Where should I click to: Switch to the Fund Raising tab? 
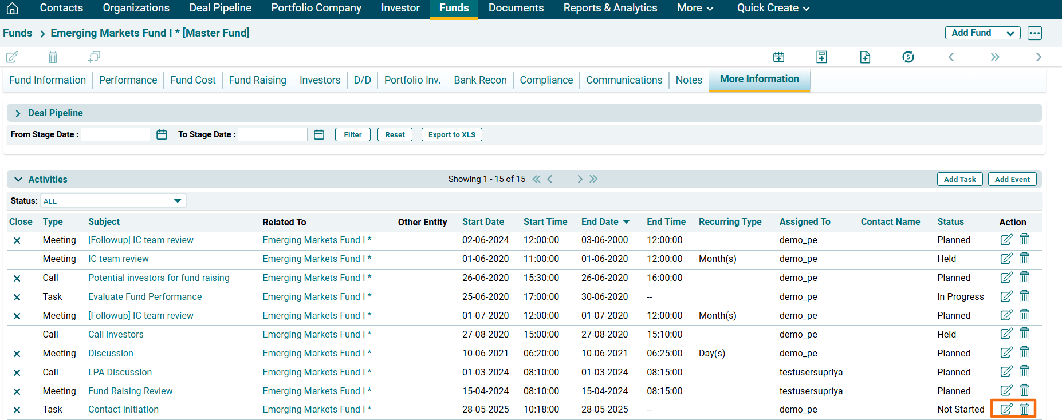click(257, 80)
